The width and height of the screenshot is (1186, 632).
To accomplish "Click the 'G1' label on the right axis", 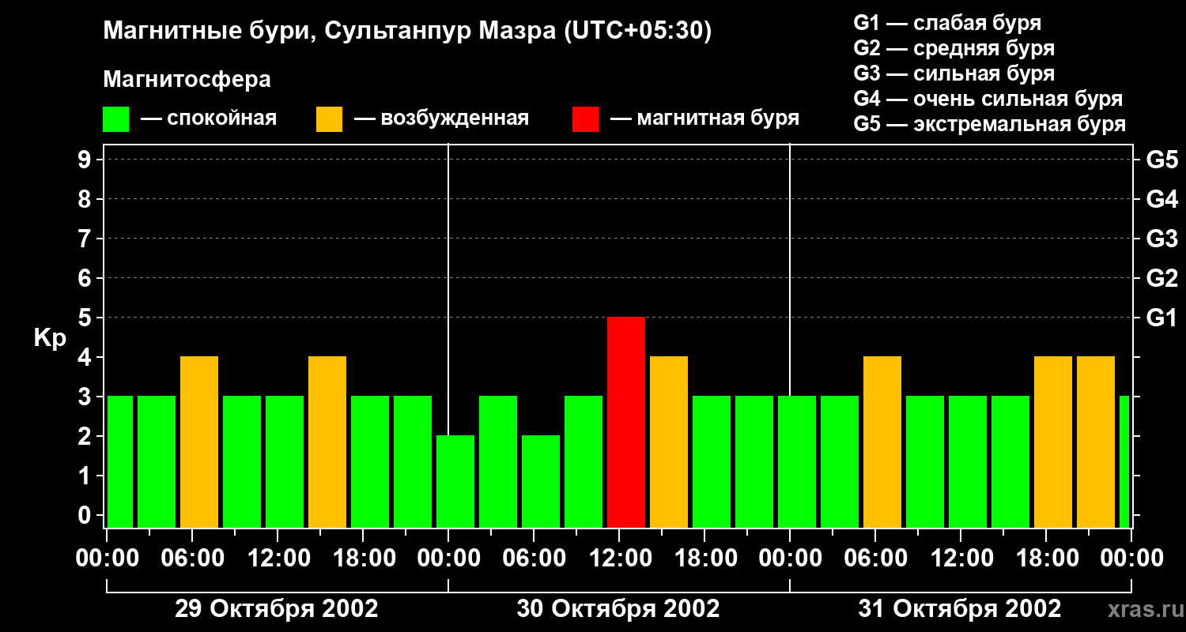I will pos(1162,318).
